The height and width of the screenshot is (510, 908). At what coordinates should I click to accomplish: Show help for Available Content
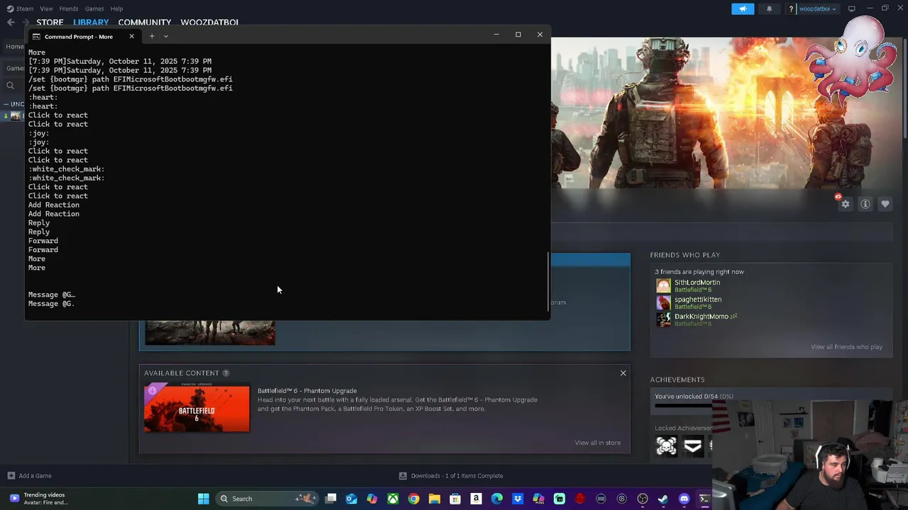226,373
